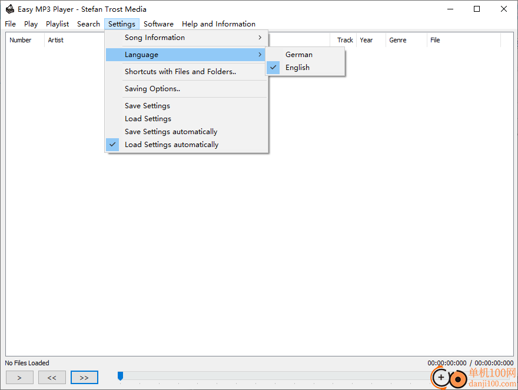Sort by Year column header
The image size is (518, 390).
(371, 40)
